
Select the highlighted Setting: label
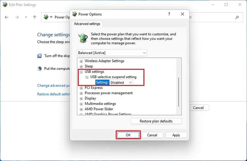(x=102, y=82)
